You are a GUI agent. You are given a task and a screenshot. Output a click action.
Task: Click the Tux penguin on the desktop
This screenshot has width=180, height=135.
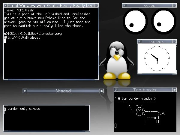point(117,61)
